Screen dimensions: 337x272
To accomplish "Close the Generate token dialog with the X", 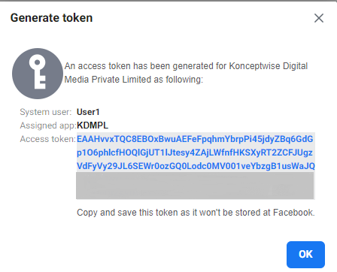I will (319, 18).
